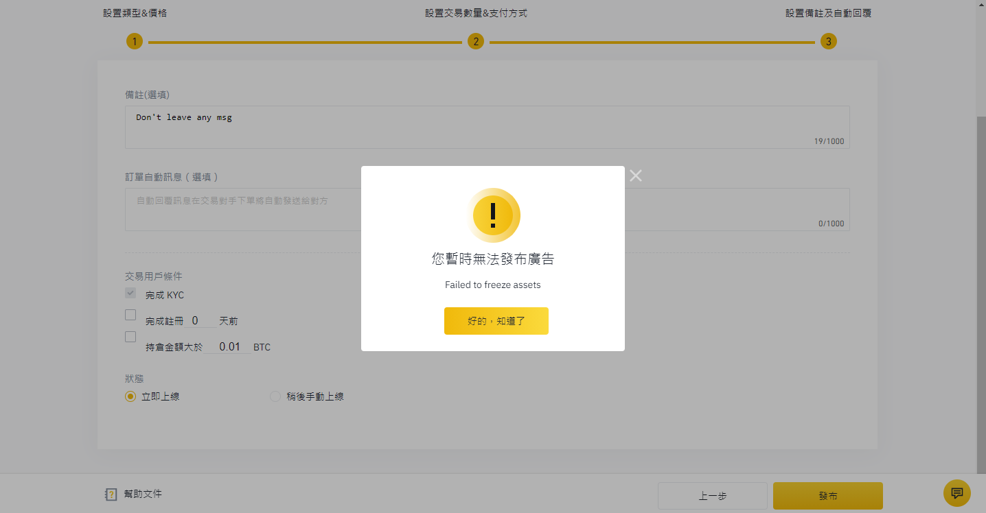Viewport: 986px width, 513px height.
Task: Open the 幫助文件 help document icon
Action: pyautogui.click(x=111, y=494)
